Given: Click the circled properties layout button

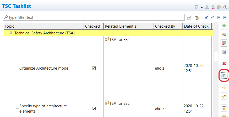Looking at the screenshot, I should (x=224, y=76).
